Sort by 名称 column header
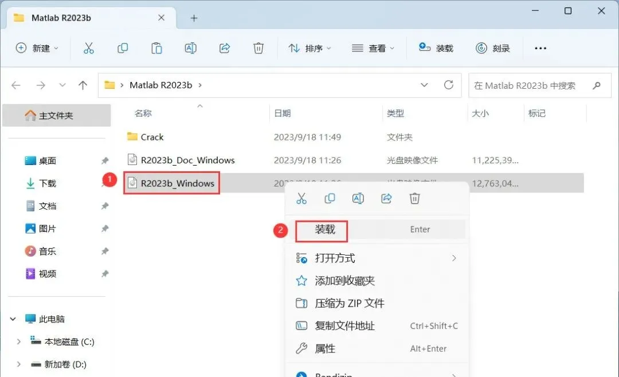The image size is (619, 377). pos(143,113)
